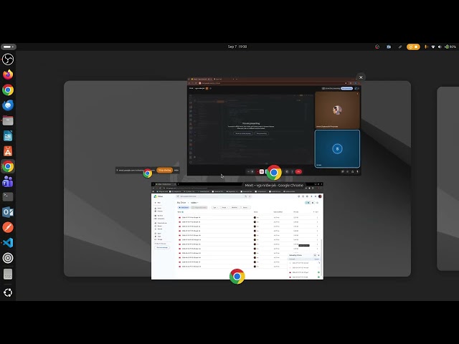
Task: Click the large Chrome icon on Meet window
Action: coord(274,173)
